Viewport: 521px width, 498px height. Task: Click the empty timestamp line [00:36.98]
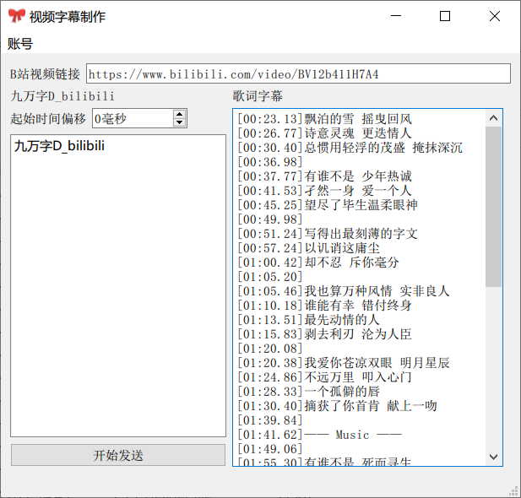point(270,162)
